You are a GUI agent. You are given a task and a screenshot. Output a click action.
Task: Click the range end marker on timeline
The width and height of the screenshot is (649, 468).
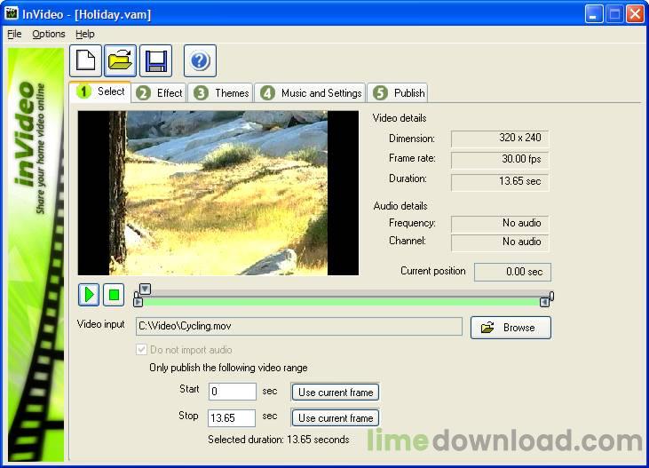click(x=544, y=302)
